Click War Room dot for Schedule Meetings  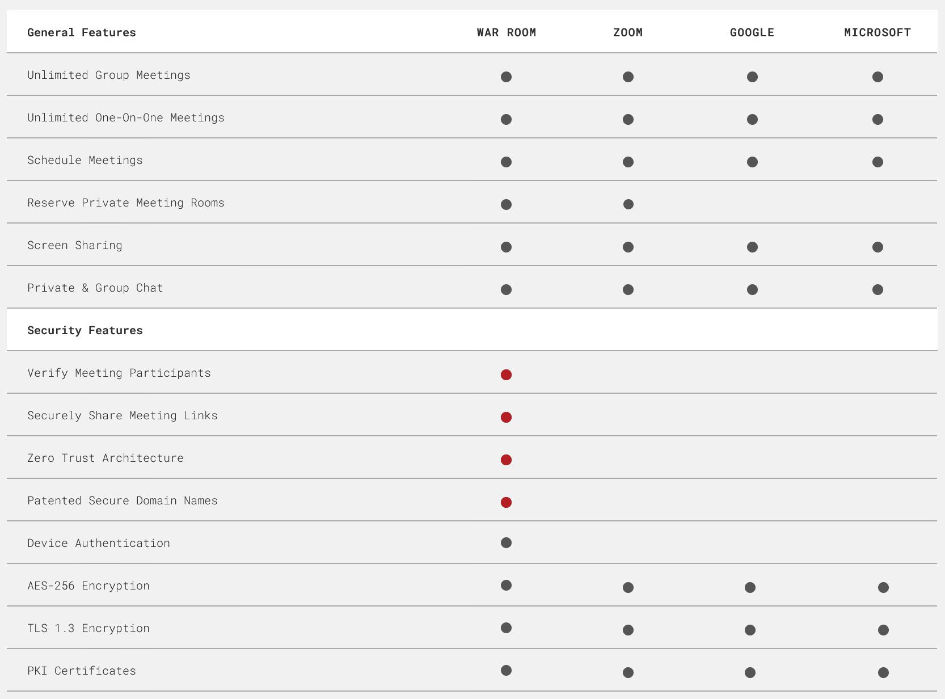point(507,162)
